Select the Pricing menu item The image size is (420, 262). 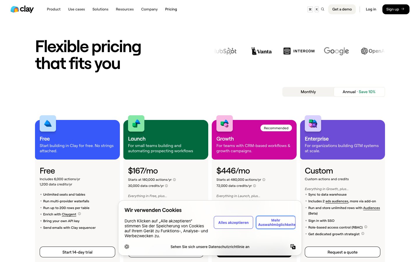click(171, 9)
